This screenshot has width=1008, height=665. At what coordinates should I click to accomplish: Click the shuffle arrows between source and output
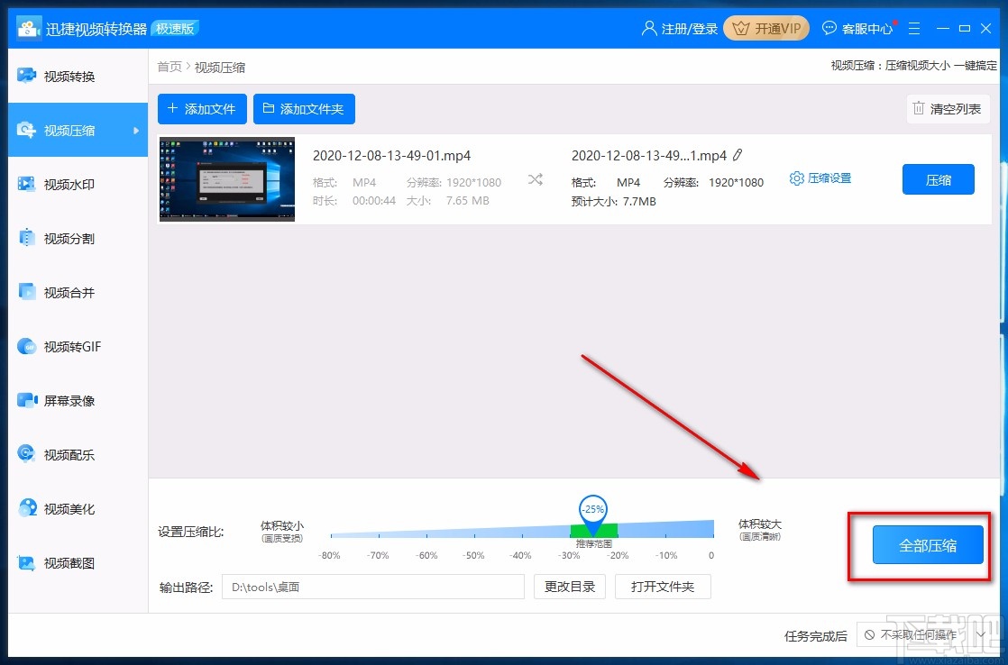point(536,178)
